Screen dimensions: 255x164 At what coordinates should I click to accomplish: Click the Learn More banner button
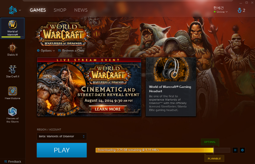click(x=107, y=109)
